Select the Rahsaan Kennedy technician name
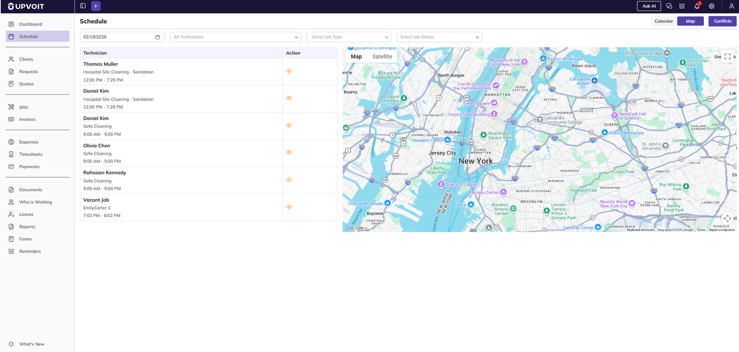739x352 pixels. (x=104, y=173)
